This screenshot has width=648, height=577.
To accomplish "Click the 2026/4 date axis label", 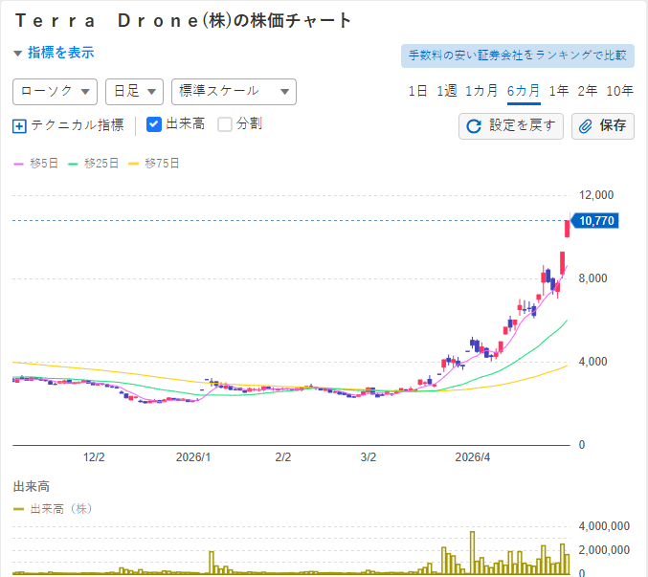I will click(473, 457).
